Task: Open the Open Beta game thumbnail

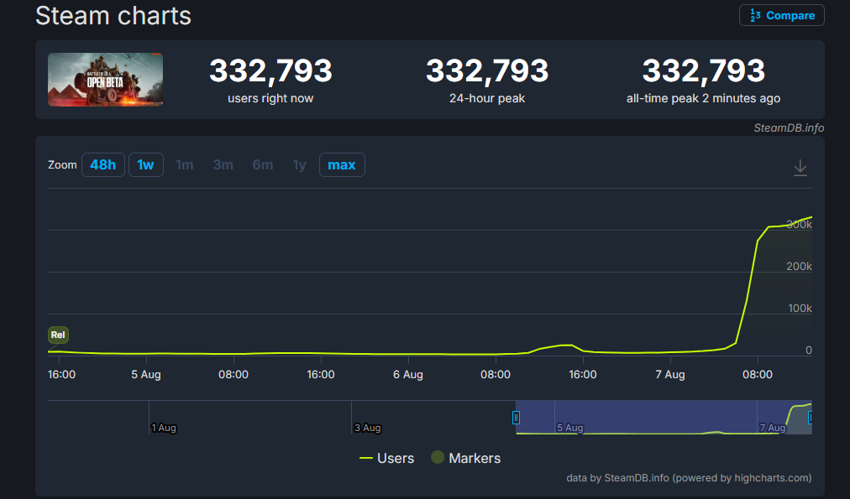Action: 105,80
